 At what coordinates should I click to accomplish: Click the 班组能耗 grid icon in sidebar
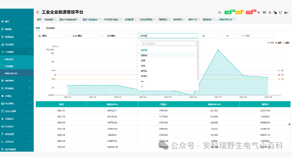click(x=2, y=88)
